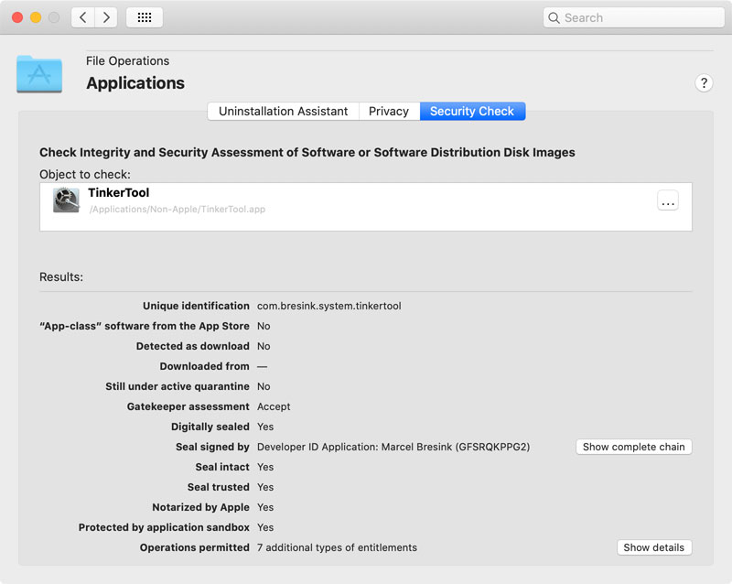Click the File Operations title
The height and width of the screenshot is (584, 732).
127,61
